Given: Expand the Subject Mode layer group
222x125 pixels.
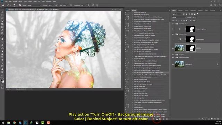Looking at the screenshot, I should click(x=176, y=34).
